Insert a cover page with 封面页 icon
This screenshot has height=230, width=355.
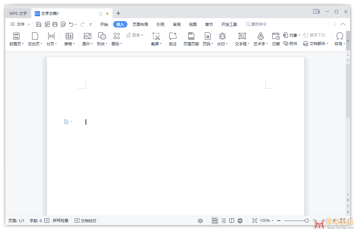coord(16,38)
